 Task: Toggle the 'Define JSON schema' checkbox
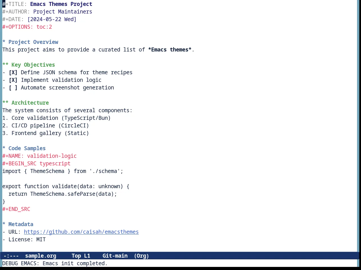(x=13, y=72)
